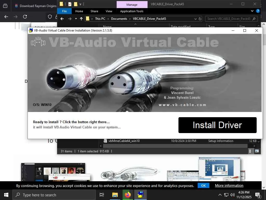Click the Firefox shield tracking protection icon

50,17
